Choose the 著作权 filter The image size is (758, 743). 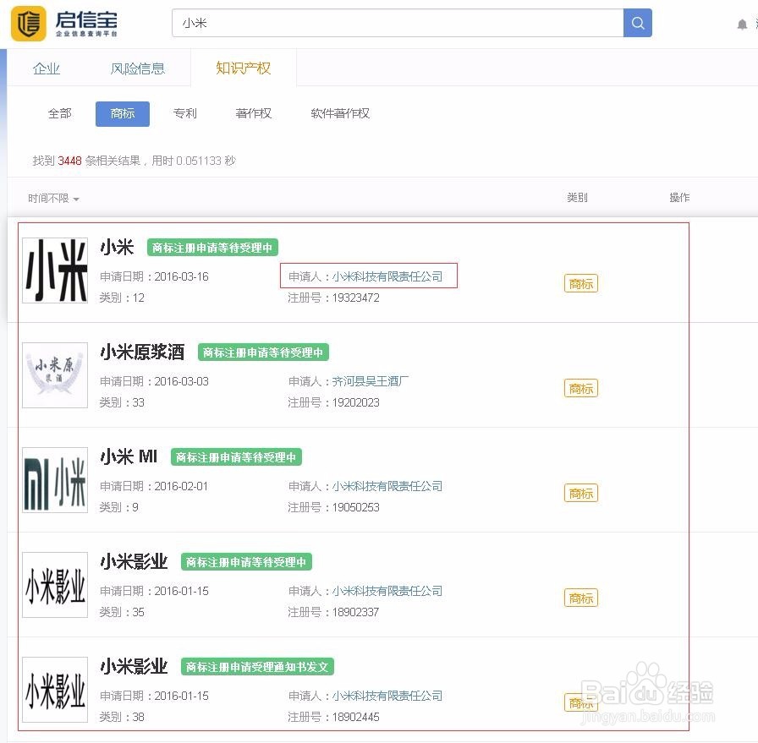click(x=253, y=113)
